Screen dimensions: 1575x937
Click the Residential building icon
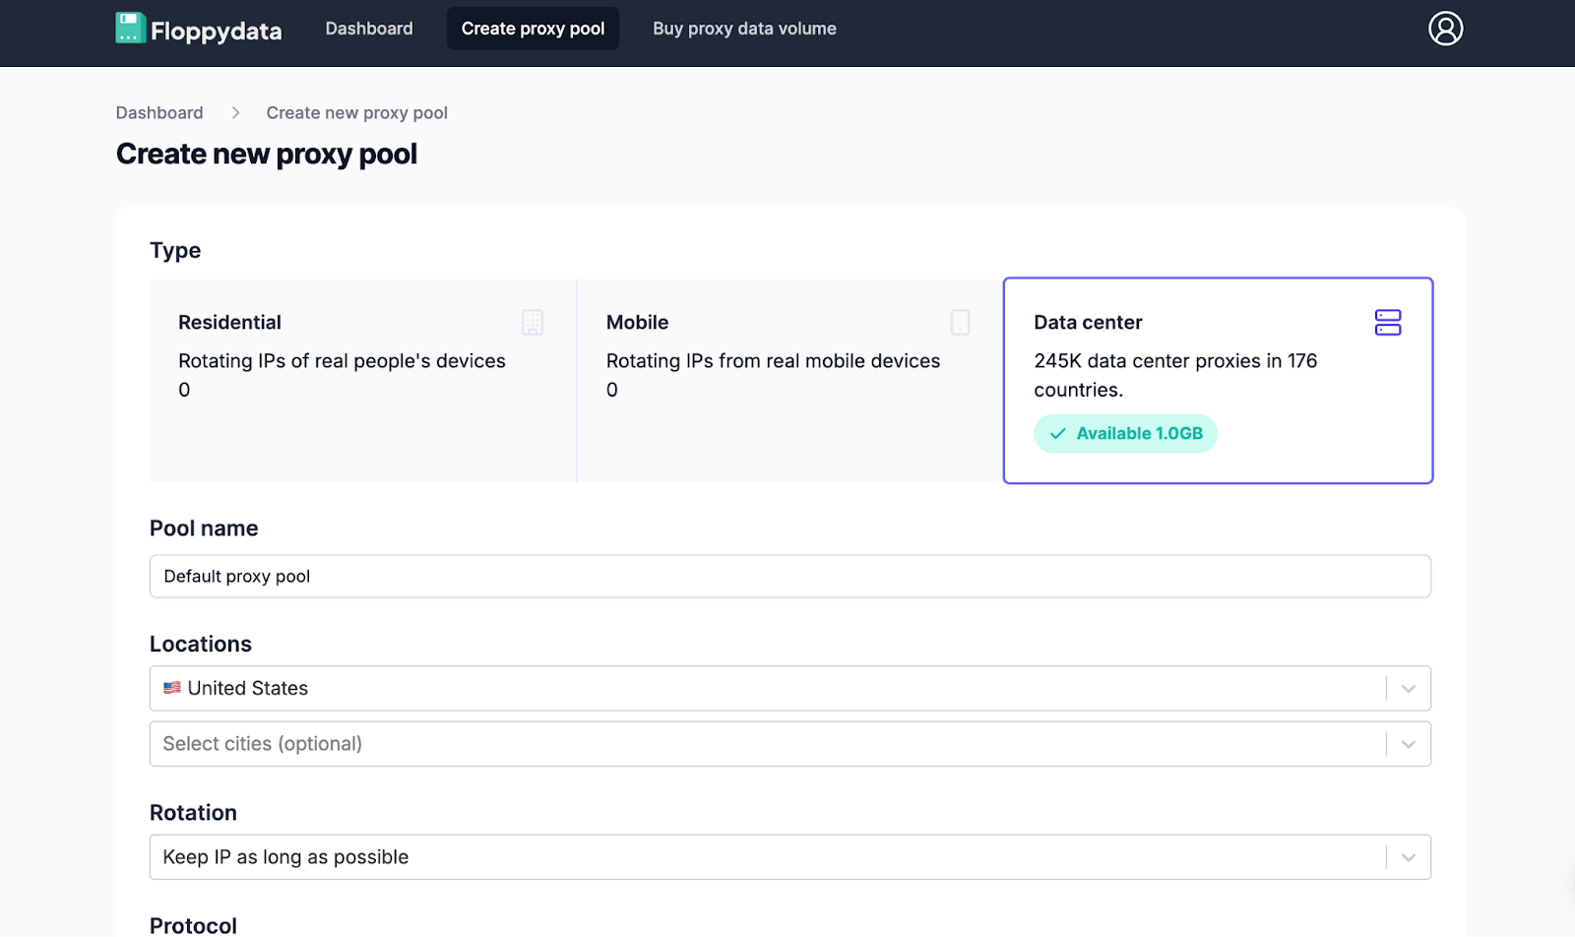[x=533, y=322]
